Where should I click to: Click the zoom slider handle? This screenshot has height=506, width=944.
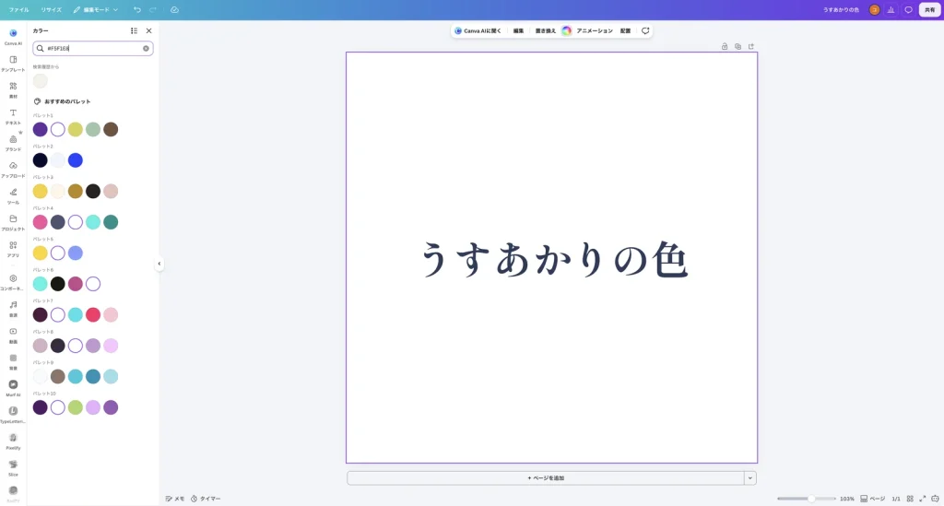(811, 499)
